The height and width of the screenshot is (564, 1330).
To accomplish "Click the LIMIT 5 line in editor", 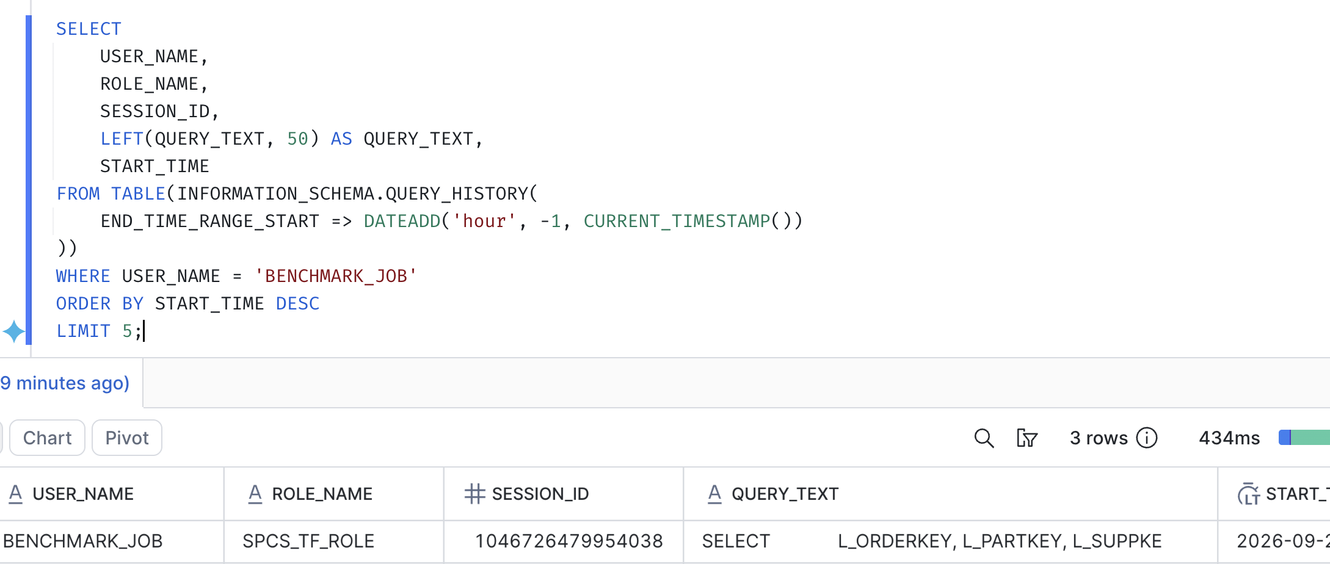I will tap(100, 331).
